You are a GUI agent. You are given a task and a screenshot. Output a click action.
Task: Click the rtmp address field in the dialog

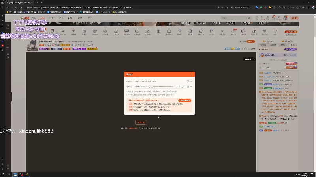point(160,81)
